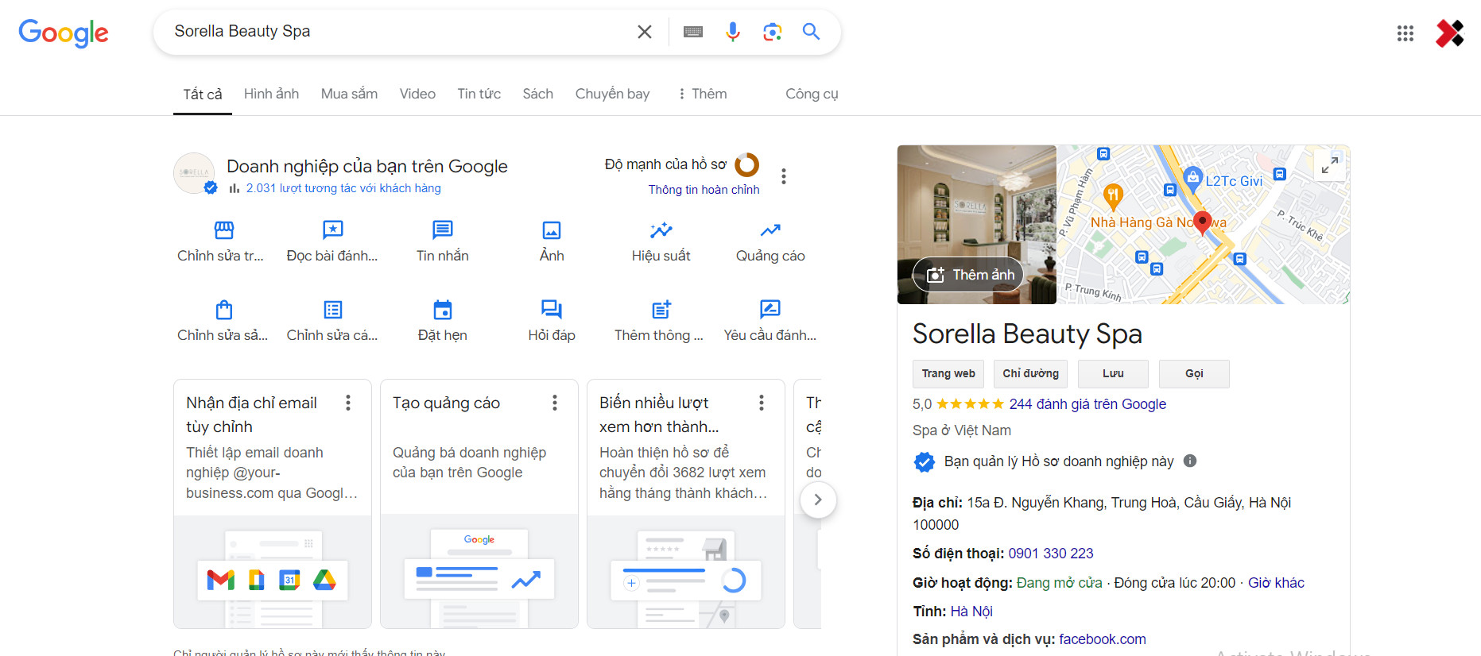Open the Công cụ search tools

pyautogui.click(x=812, y=94)
